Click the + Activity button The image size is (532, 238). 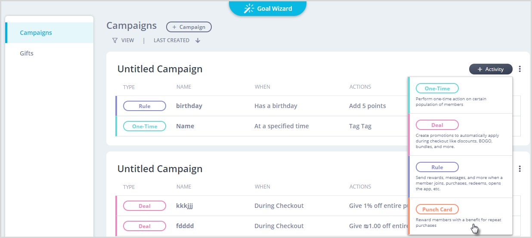pyautogui.click(x=491, y=69)
